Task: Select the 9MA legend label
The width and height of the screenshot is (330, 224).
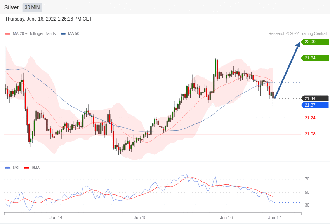Action: pyautogui.click(x=36, y=168)
